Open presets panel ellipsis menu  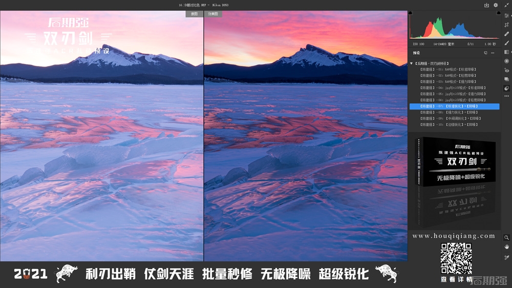click(x=493, y=53)
